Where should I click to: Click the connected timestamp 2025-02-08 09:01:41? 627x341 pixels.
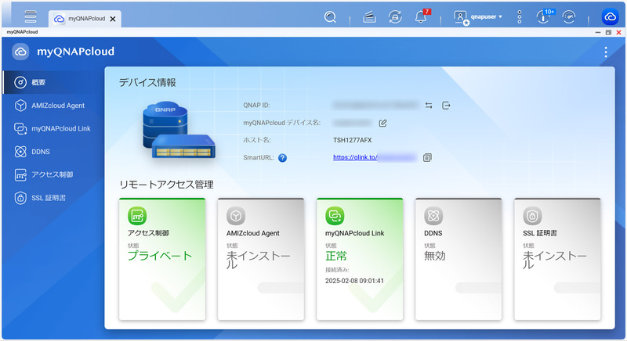(354, 281)
